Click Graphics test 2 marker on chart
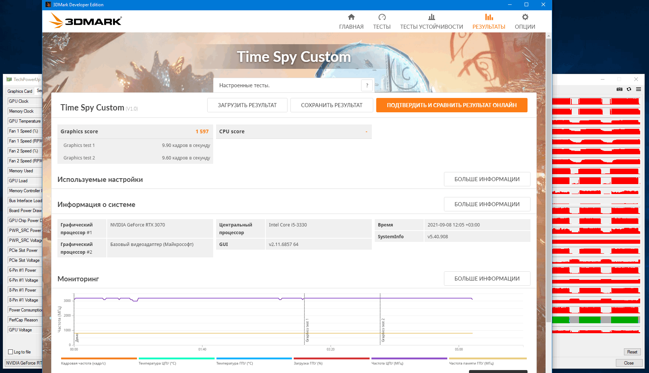Image resolution: width=649 pixels, height=373 pixels. (383, 331)
